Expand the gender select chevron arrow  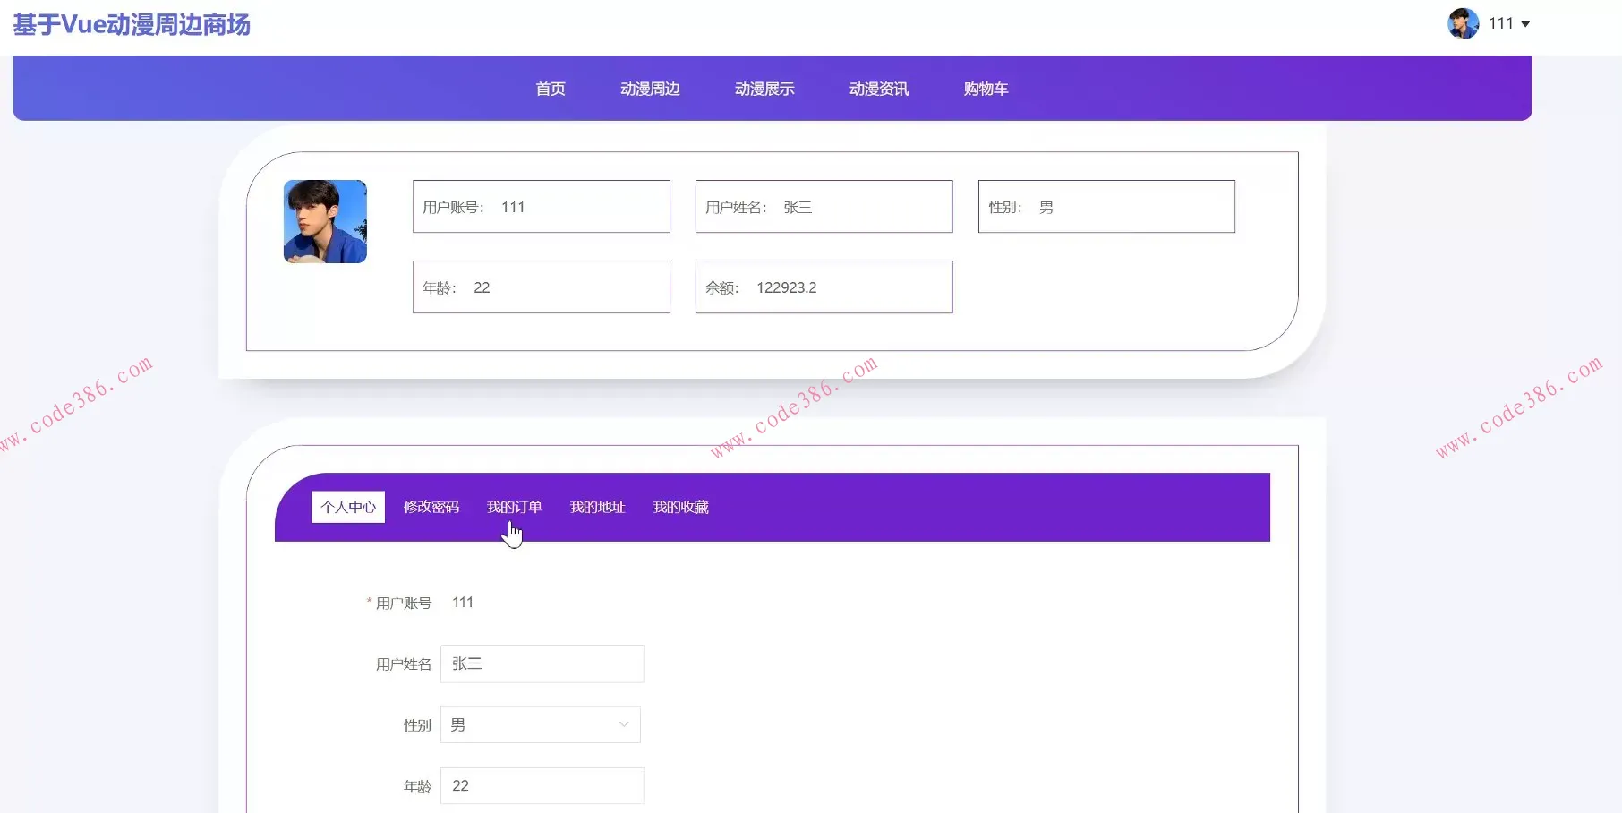pos(624,724)
